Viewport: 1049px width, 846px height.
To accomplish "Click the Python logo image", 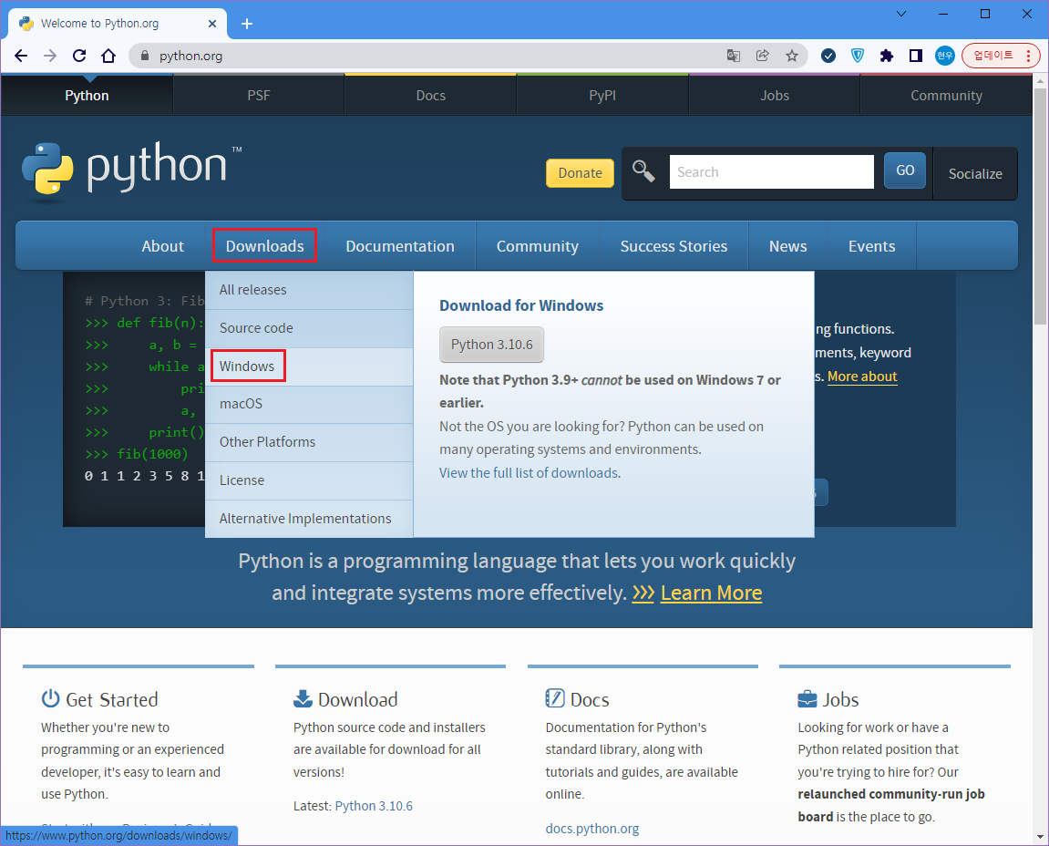I will tap(131, 170).
